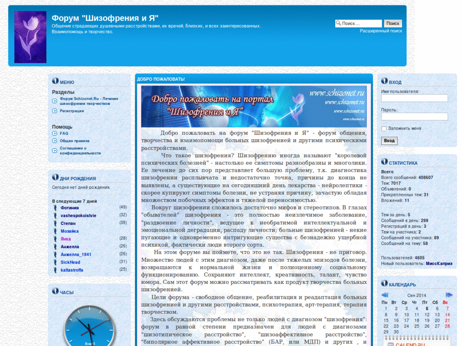
Task: Click user icon next to Степан
Action: (x=55, y=223)
